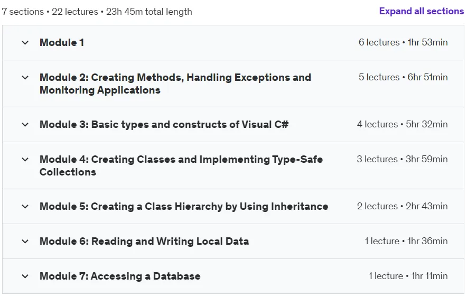Open Module 5: Creating a Class Hierarchy title
Image resolution: width=467 pixels, height=296 pixels.
[184, 206]
